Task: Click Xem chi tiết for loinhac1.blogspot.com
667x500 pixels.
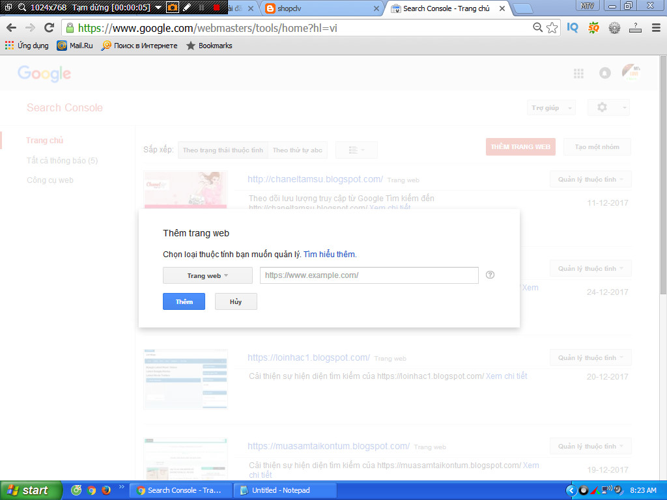Action: point(506,376)
